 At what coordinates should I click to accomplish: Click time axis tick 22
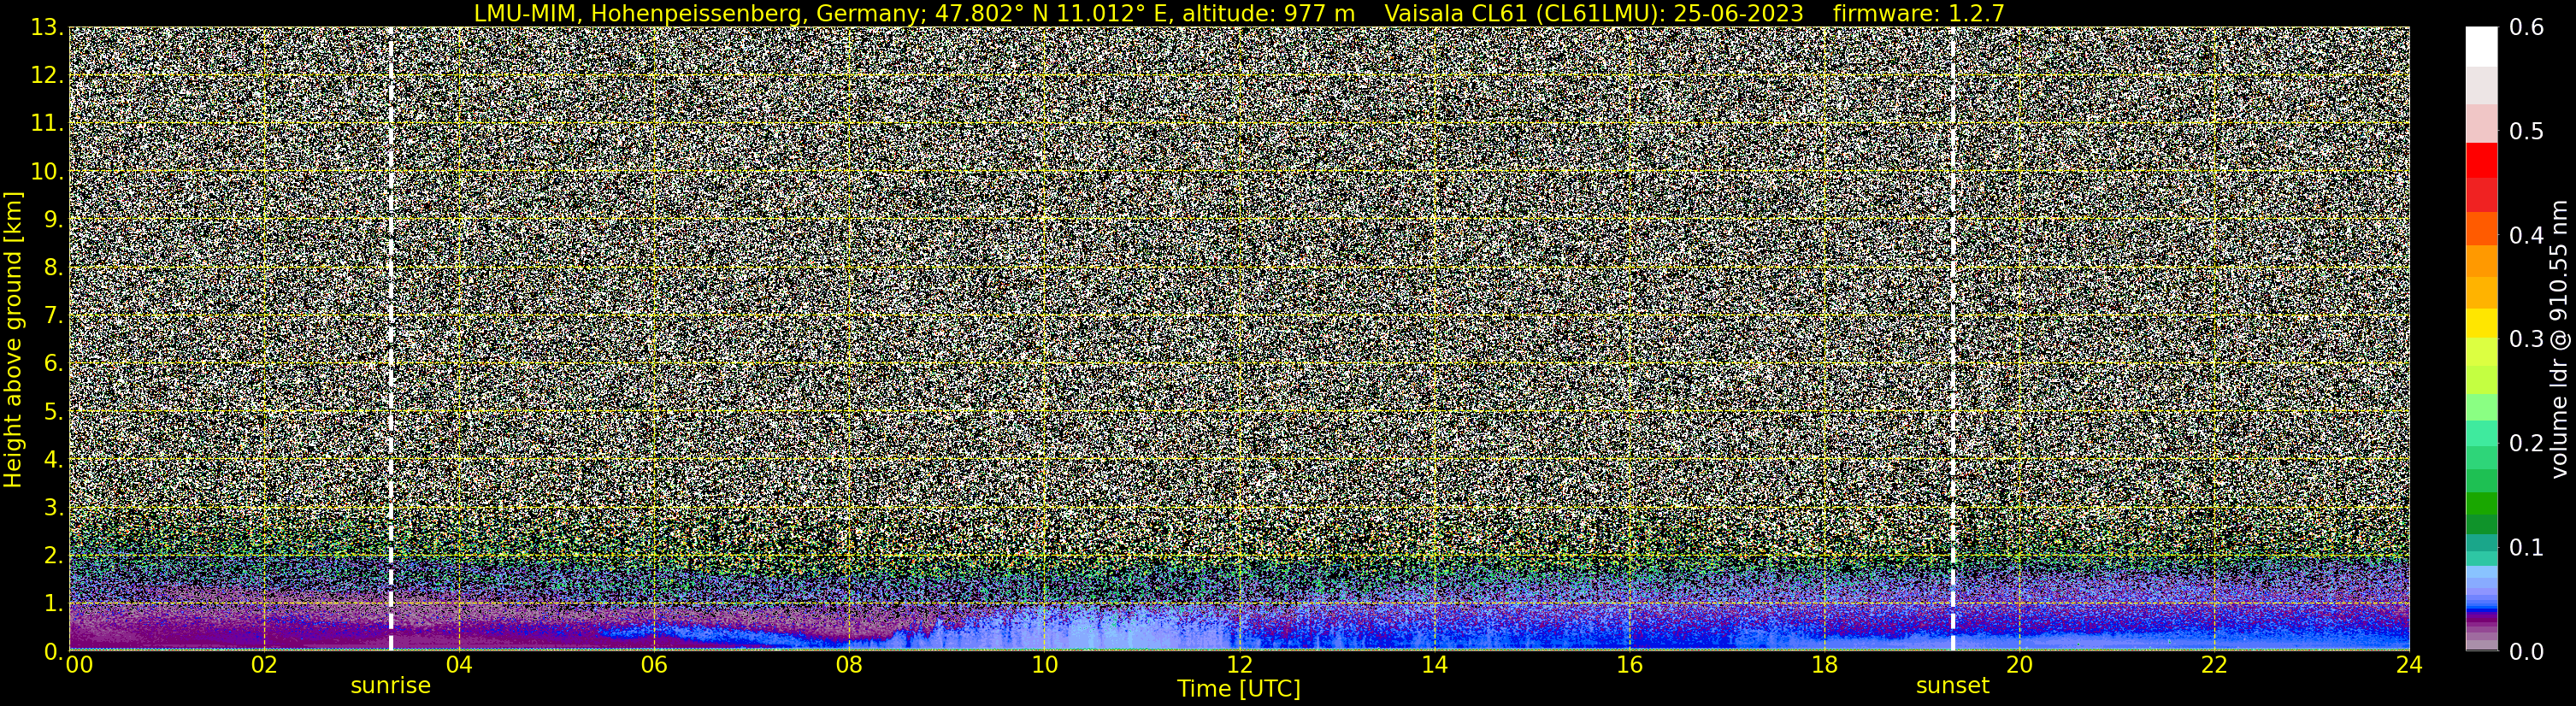[2214, 665]
